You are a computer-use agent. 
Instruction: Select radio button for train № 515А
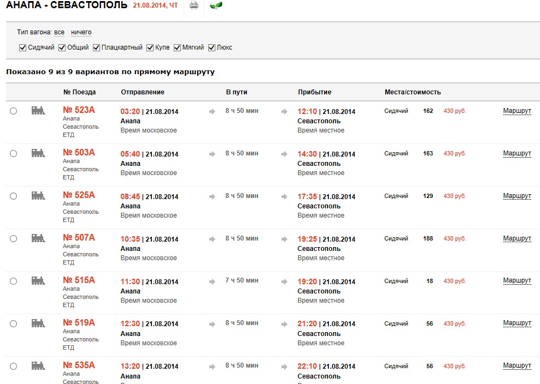tap(14, 281)
